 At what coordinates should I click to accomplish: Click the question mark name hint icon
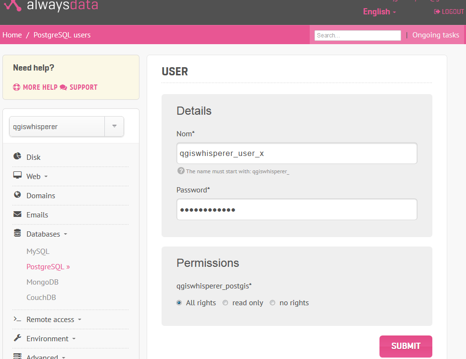(181, 171)
